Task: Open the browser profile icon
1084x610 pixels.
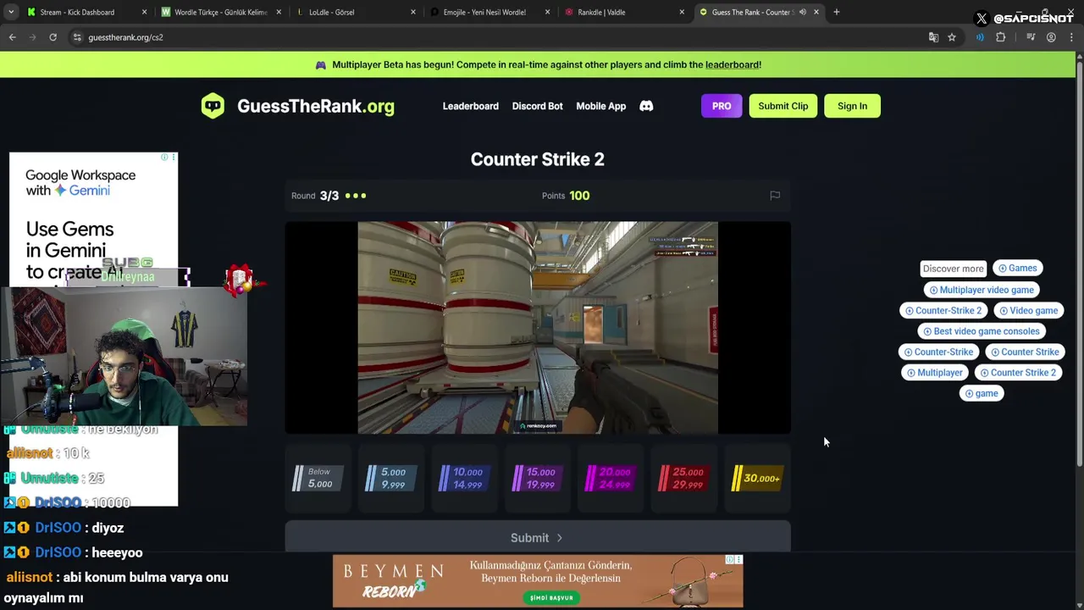Action: pos(1051,37)
